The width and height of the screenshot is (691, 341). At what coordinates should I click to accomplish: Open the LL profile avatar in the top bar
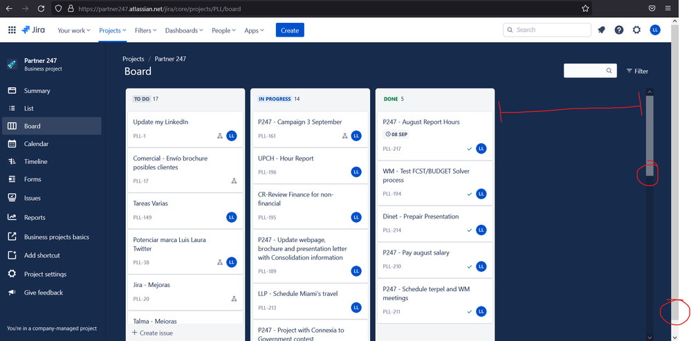(x=655, y=30)
